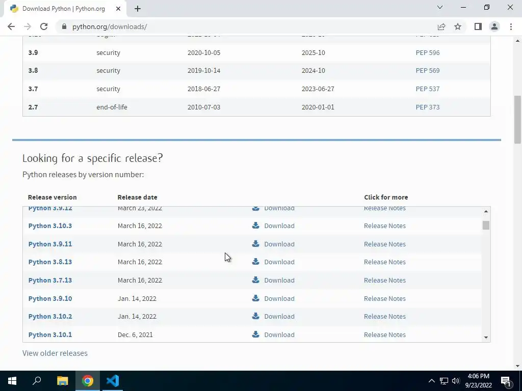Open the Python 3.10.1 release link
The height and width of the screenshot is (391, 522).
coord(50,335)
